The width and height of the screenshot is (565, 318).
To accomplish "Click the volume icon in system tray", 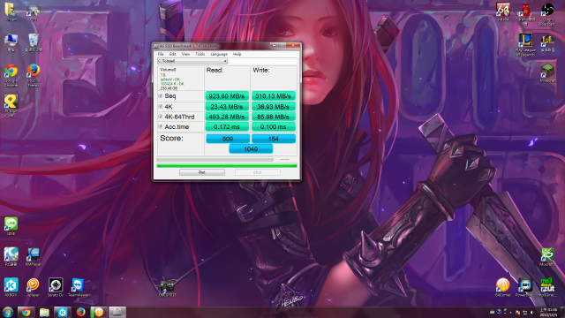I will tap(531, 312).
